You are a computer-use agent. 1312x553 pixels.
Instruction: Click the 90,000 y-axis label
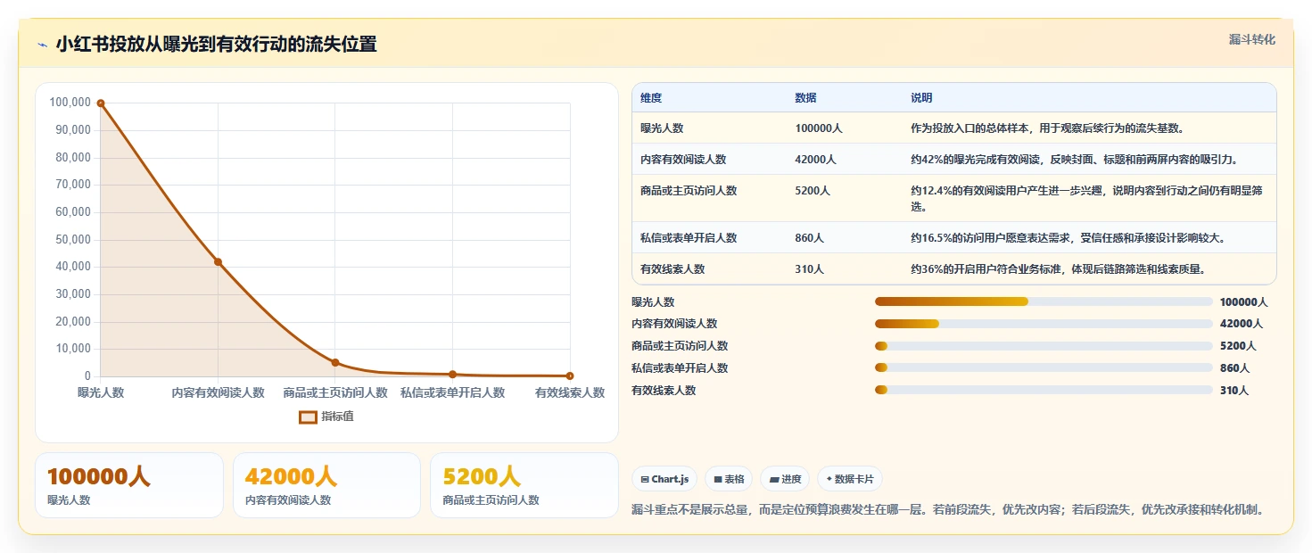click(73, 130)
